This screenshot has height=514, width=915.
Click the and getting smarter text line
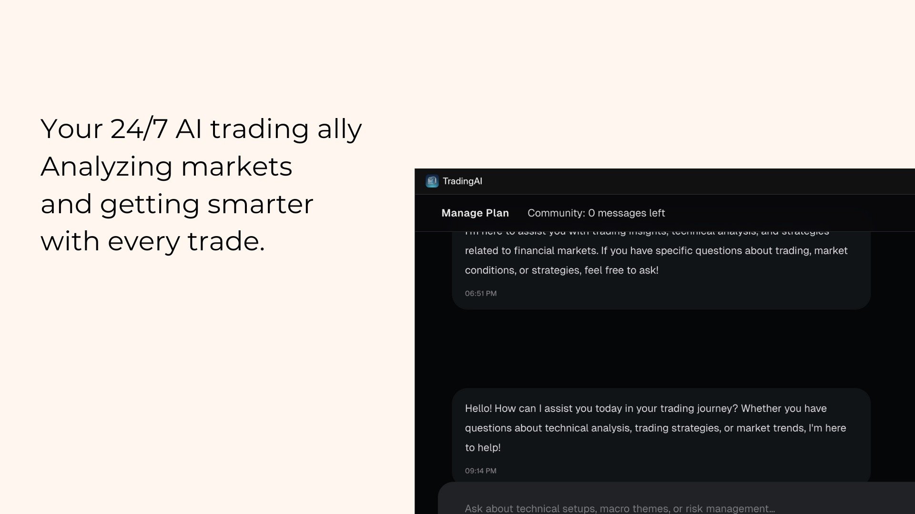pos(177,204)
